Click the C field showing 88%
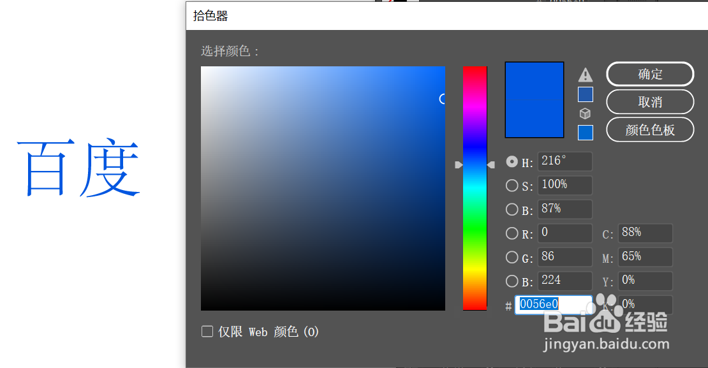Image resolution: width=708 pixels, height=368 pixels. tap(645, 233)
